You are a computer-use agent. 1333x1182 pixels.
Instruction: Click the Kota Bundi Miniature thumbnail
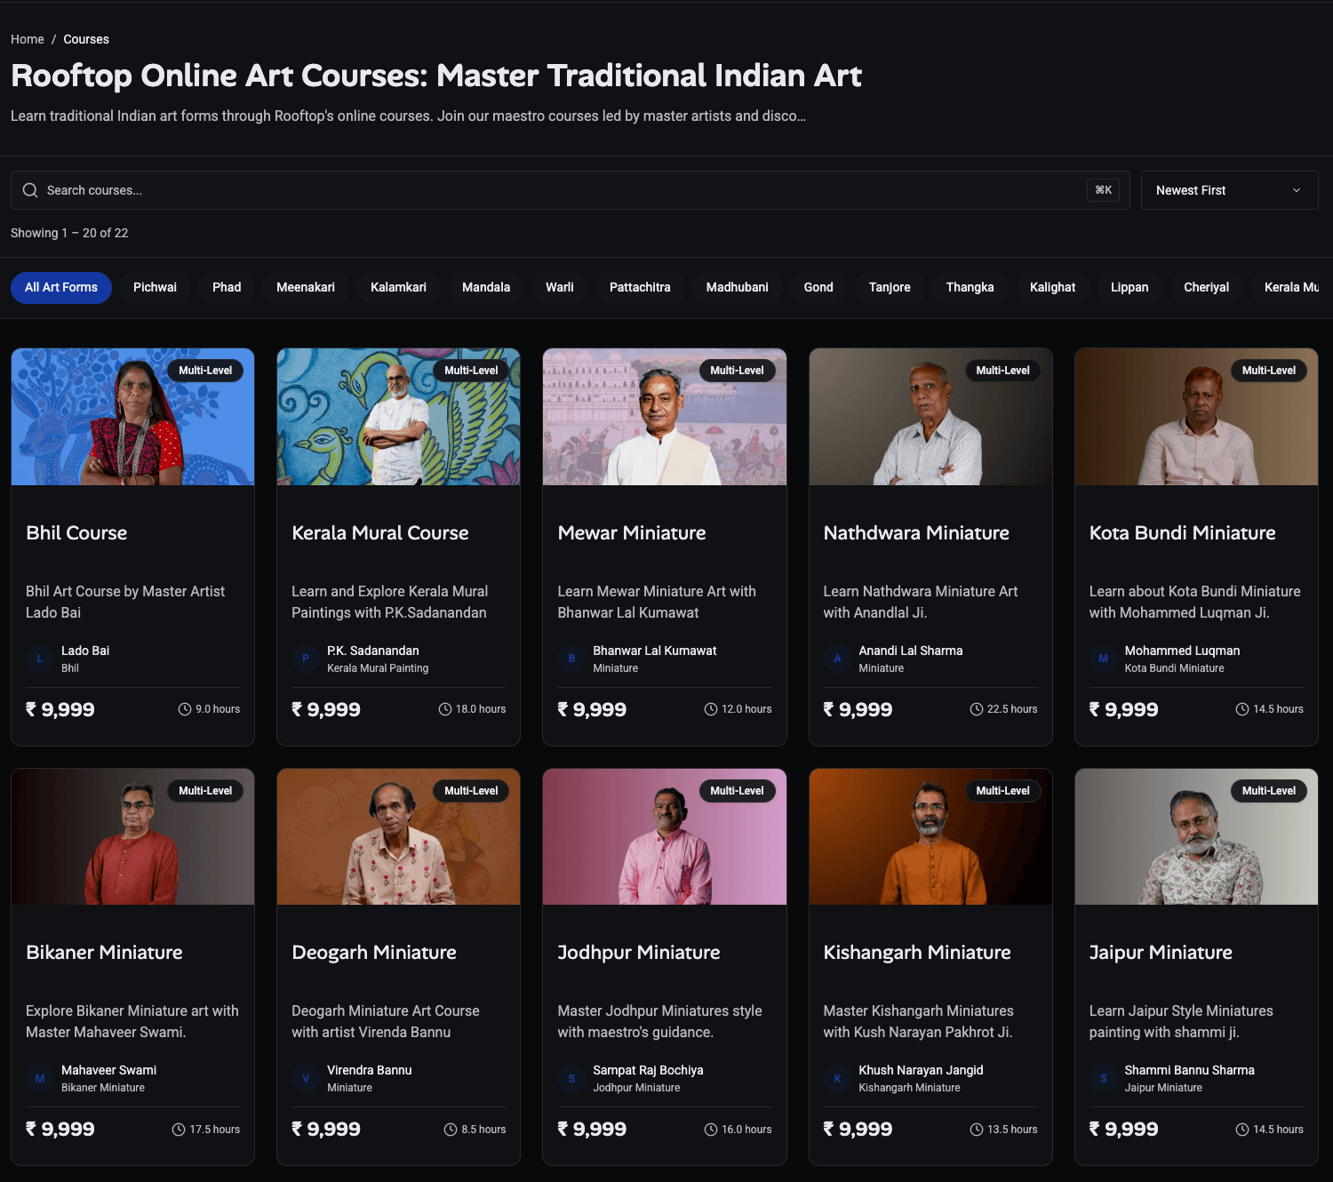pyautogui.click(x=1196, y=417)
